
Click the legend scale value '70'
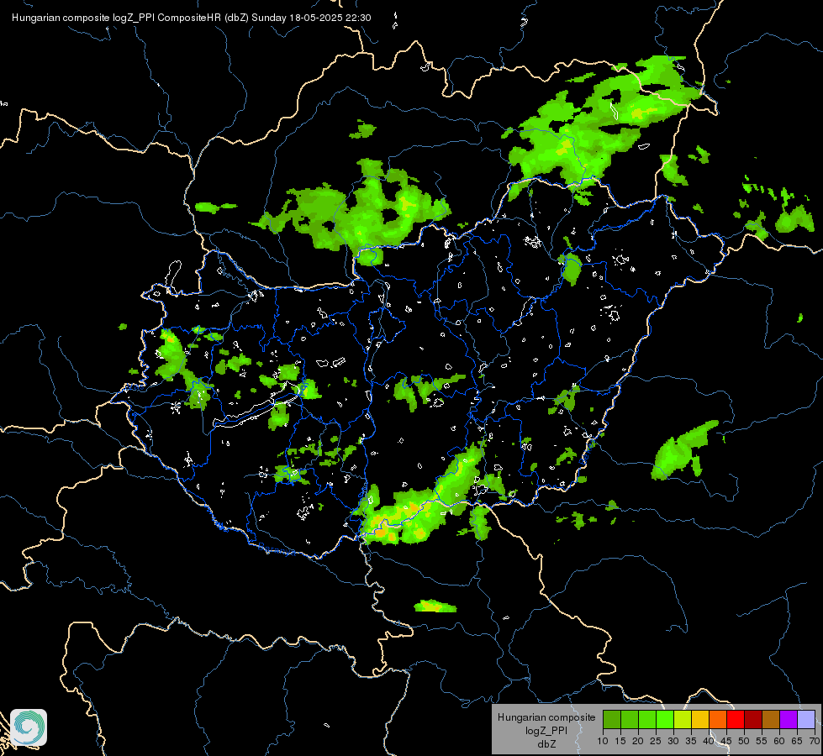coord(815,742)
